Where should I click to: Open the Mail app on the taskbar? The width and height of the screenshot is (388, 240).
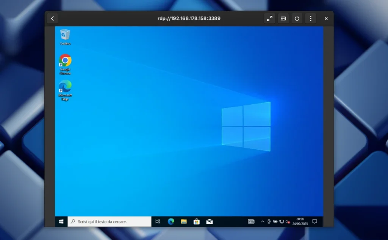point(210,221)
